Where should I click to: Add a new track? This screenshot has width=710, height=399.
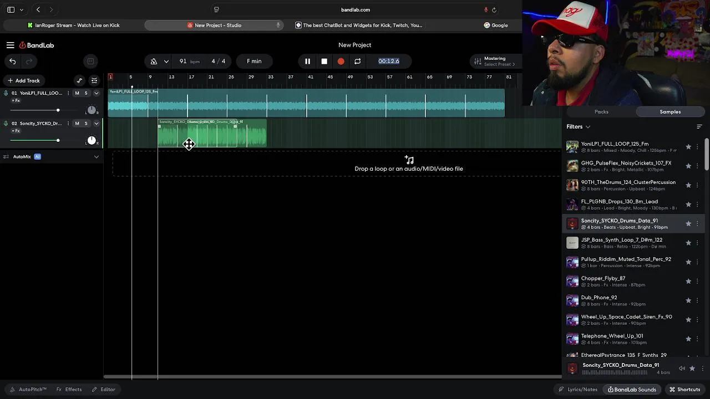pyautogui.click(x=23, y=81)
